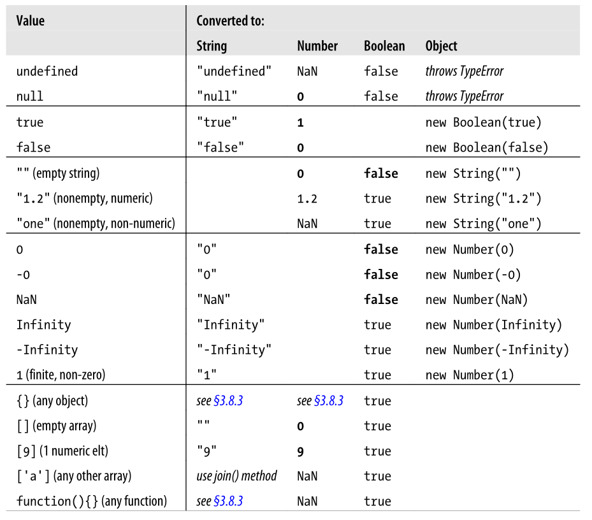592x520 pixels.
Task: Click the 'Converted to:' heading
Action: (230, 21)
